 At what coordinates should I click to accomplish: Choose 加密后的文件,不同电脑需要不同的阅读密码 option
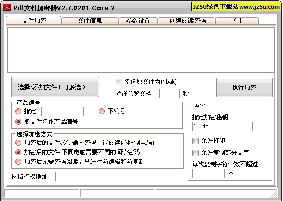click(x=18, y=152)
